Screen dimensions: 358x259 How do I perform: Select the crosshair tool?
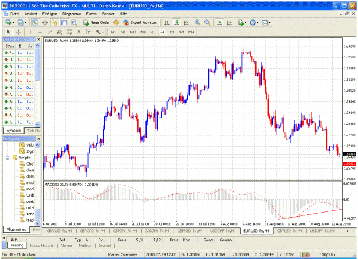point(18,32)
